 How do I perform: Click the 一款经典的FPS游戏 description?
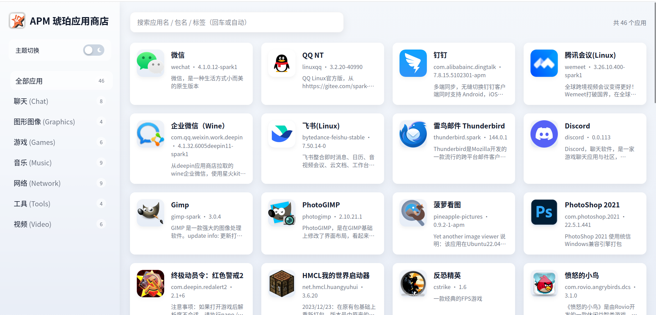click(x=458, y=299)
